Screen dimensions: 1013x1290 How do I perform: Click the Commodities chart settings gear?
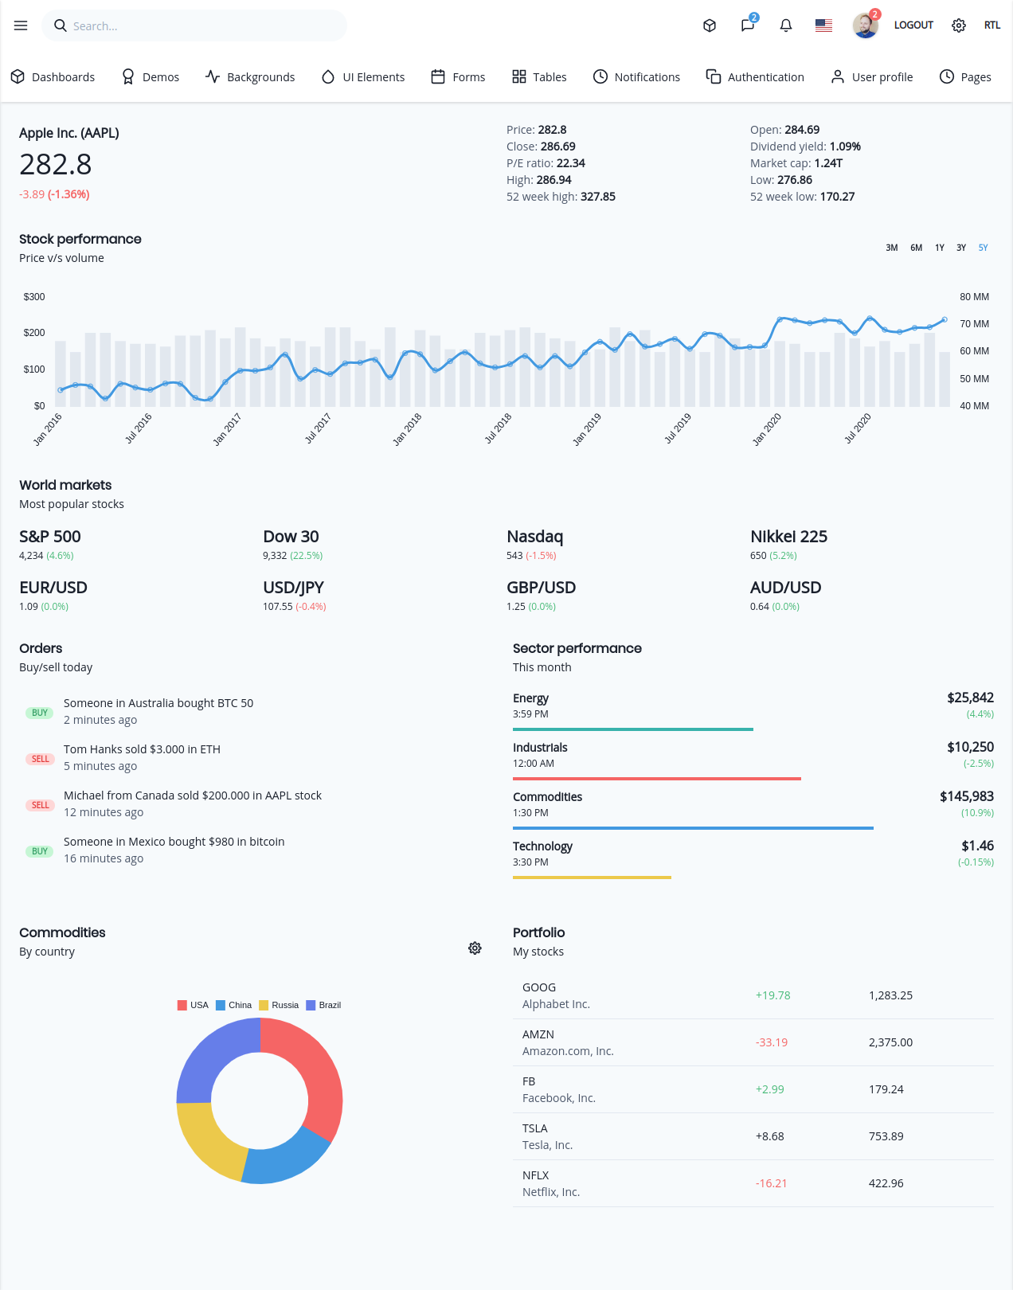pyautogui.click(x=475, y=948)
